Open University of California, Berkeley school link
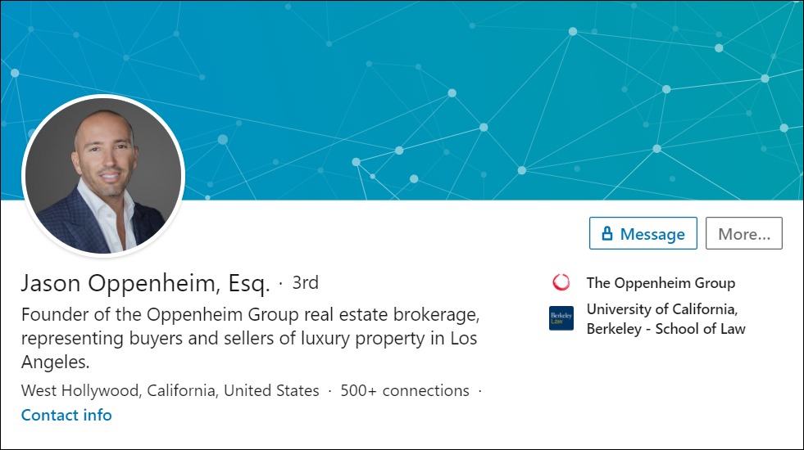This screenshot has height=450, width=804. click(x=662, y=309)
